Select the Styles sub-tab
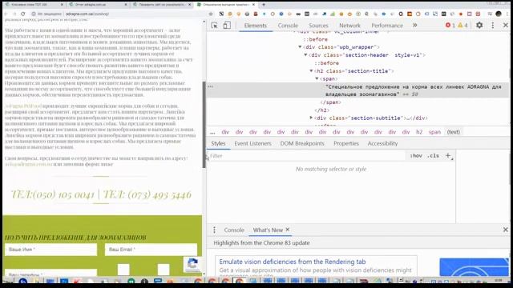The image size is (513, 288). (218, 143)
